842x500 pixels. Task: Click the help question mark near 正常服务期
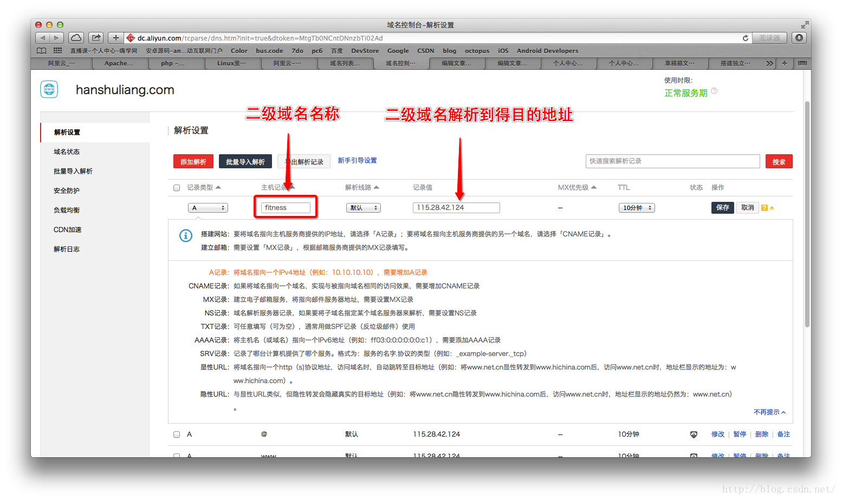714,91
